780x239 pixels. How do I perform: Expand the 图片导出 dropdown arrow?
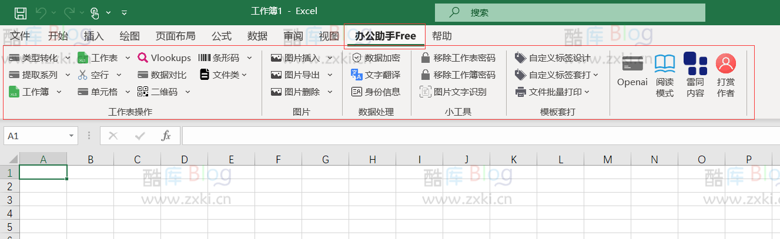pos(330,75)
